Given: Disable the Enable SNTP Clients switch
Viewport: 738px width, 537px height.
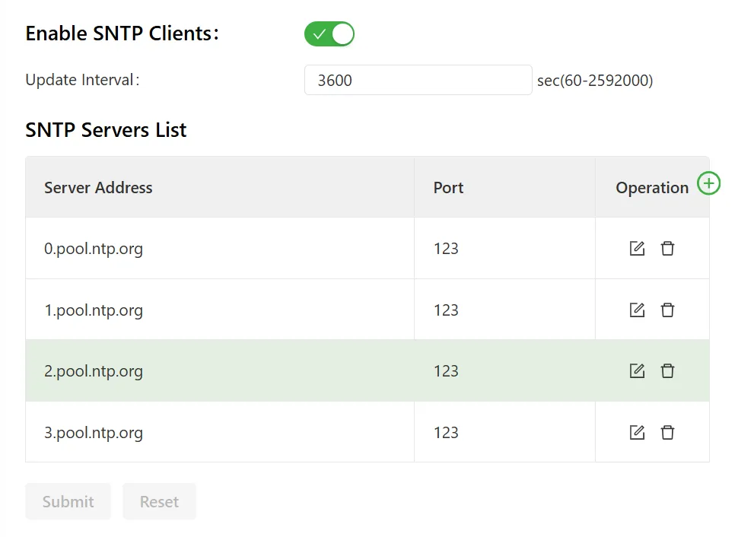Looking at the screenshot, I should pyautogui.click(x=329, y=34).
